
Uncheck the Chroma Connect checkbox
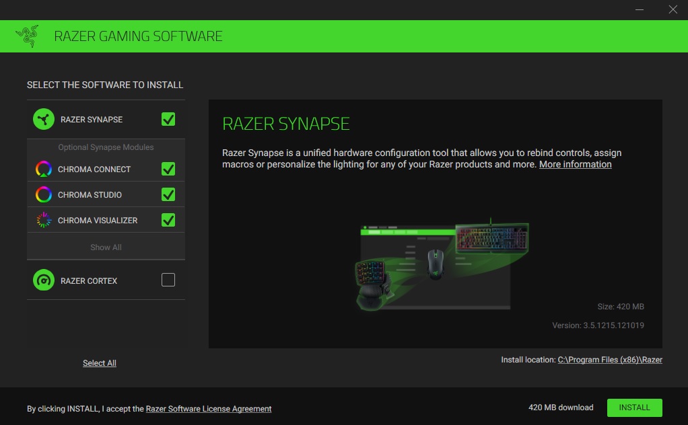(x=168, y=169)
